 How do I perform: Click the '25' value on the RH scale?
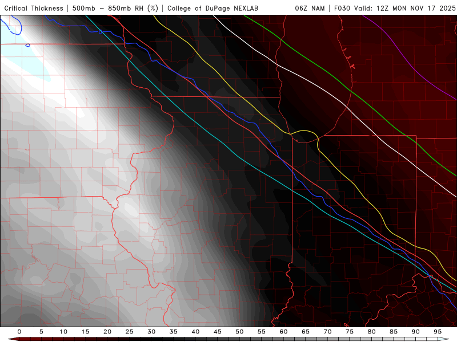coord(130,332)
